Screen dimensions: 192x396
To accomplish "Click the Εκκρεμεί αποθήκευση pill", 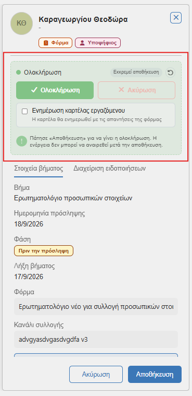I will click(x=136, y=73).
